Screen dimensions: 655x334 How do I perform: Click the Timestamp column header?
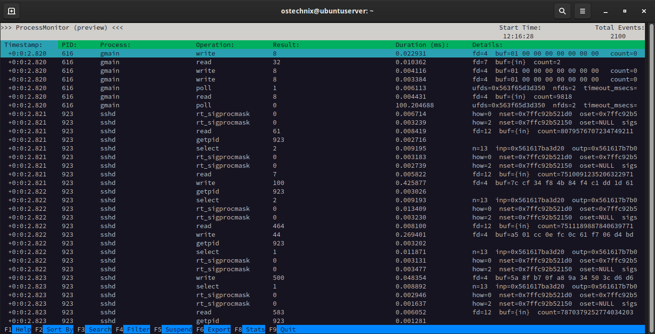pos(23,45)
